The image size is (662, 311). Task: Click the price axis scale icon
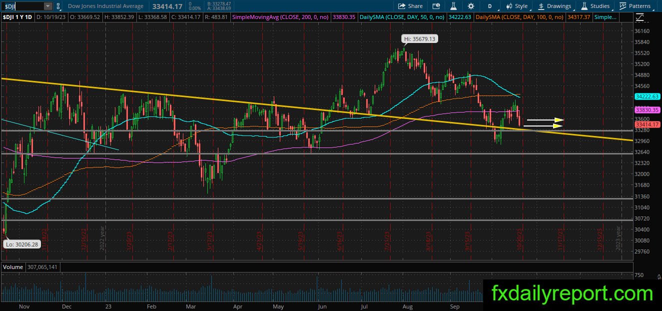pyautogui.click(x=641, y=17)
